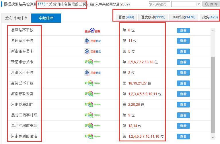The image size is (220, 144).
Task: Filter by 百度(488) tab
Action: [126, 17]
